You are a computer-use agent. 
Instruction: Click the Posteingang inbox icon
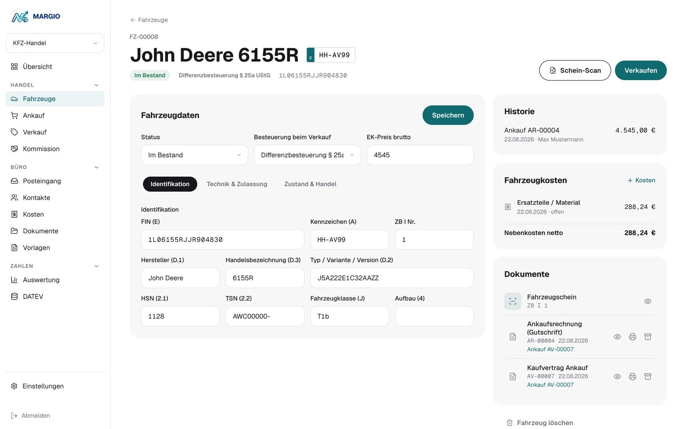click(15, 181)
